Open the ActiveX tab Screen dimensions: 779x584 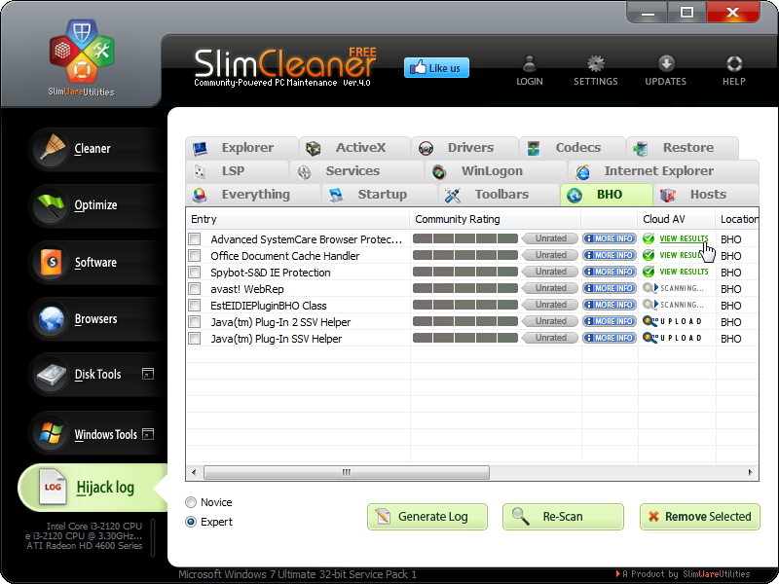tap(354, 148)
